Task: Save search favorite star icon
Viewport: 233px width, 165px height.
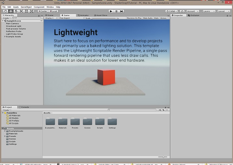Action: [167, 110]
